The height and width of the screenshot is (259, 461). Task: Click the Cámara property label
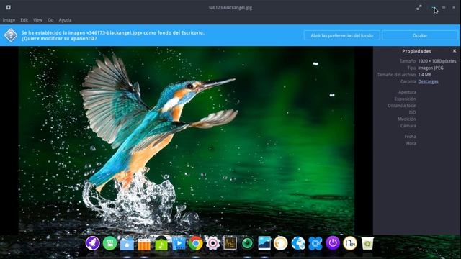pos(408,126)
